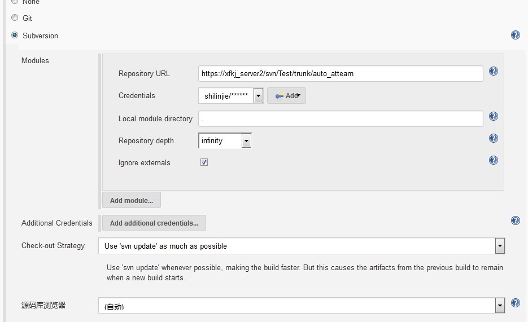The height and width of the screenshot is (322, 528).
Task: Click the key icon on Add credentials
Action: (x=279, y=96)
